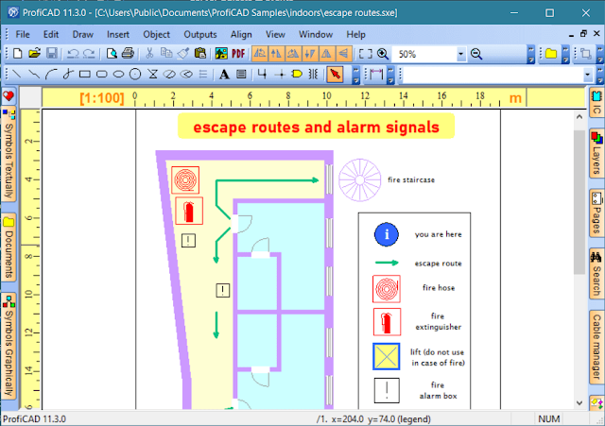Click the vertical scrollbar up arrow

click(579, 117)
